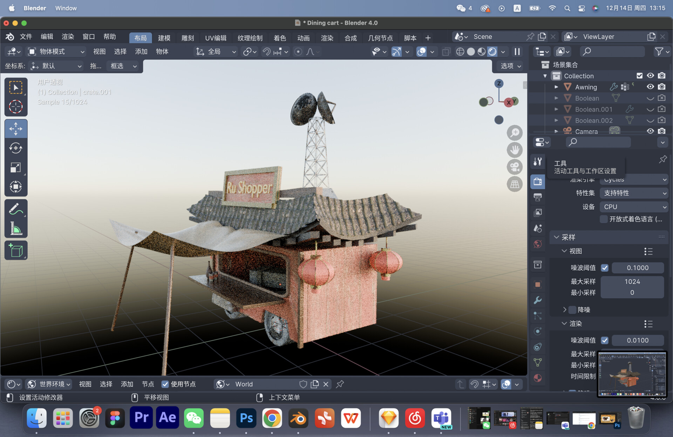Choose the Measure tool

[x=16, y=228]
